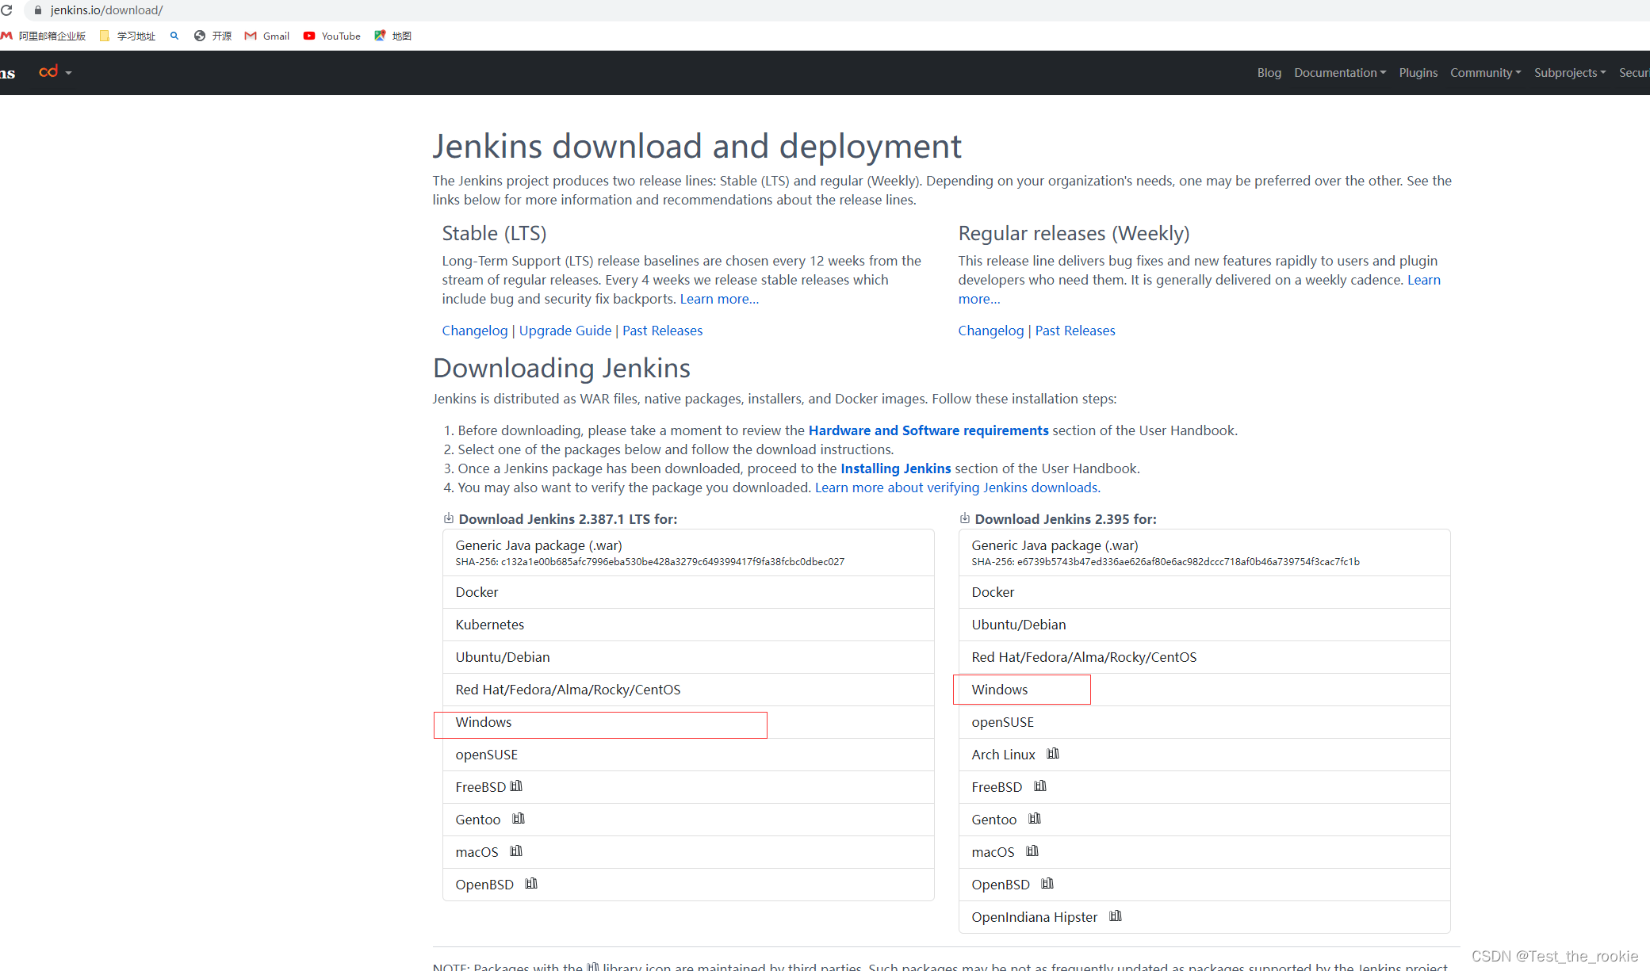Viewport: 1650px width, 971px height.
Task: Click library icon next to LTS FreeBSD
Action: tap(516, 786)
